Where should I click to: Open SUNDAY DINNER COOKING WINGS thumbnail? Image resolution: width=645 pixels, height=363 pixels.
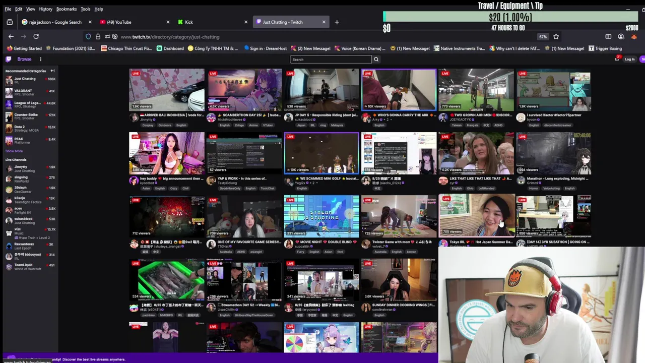click(x=399, y=280)
